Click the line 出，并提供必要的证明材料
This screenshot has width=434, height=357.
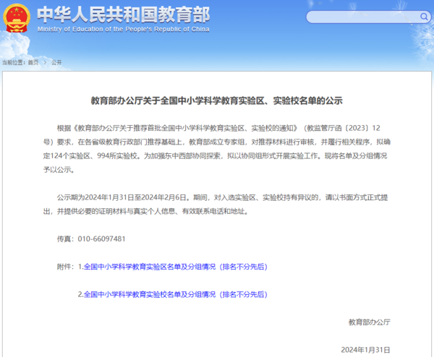145,211
